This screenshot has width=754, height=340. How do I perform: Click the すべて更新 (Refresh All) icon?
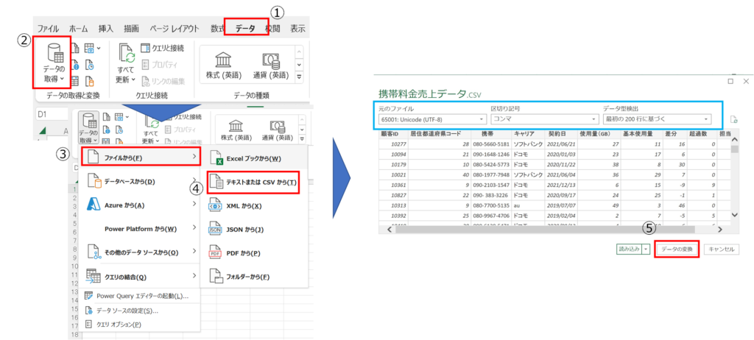125,63
